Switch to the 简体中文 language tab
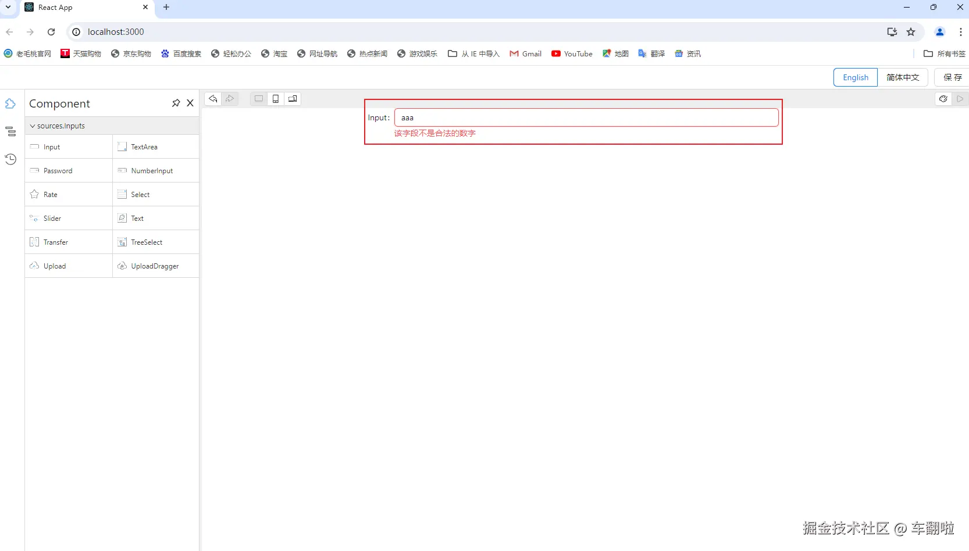969x551 pixels. pyautogui.click(x=902, y=77)
